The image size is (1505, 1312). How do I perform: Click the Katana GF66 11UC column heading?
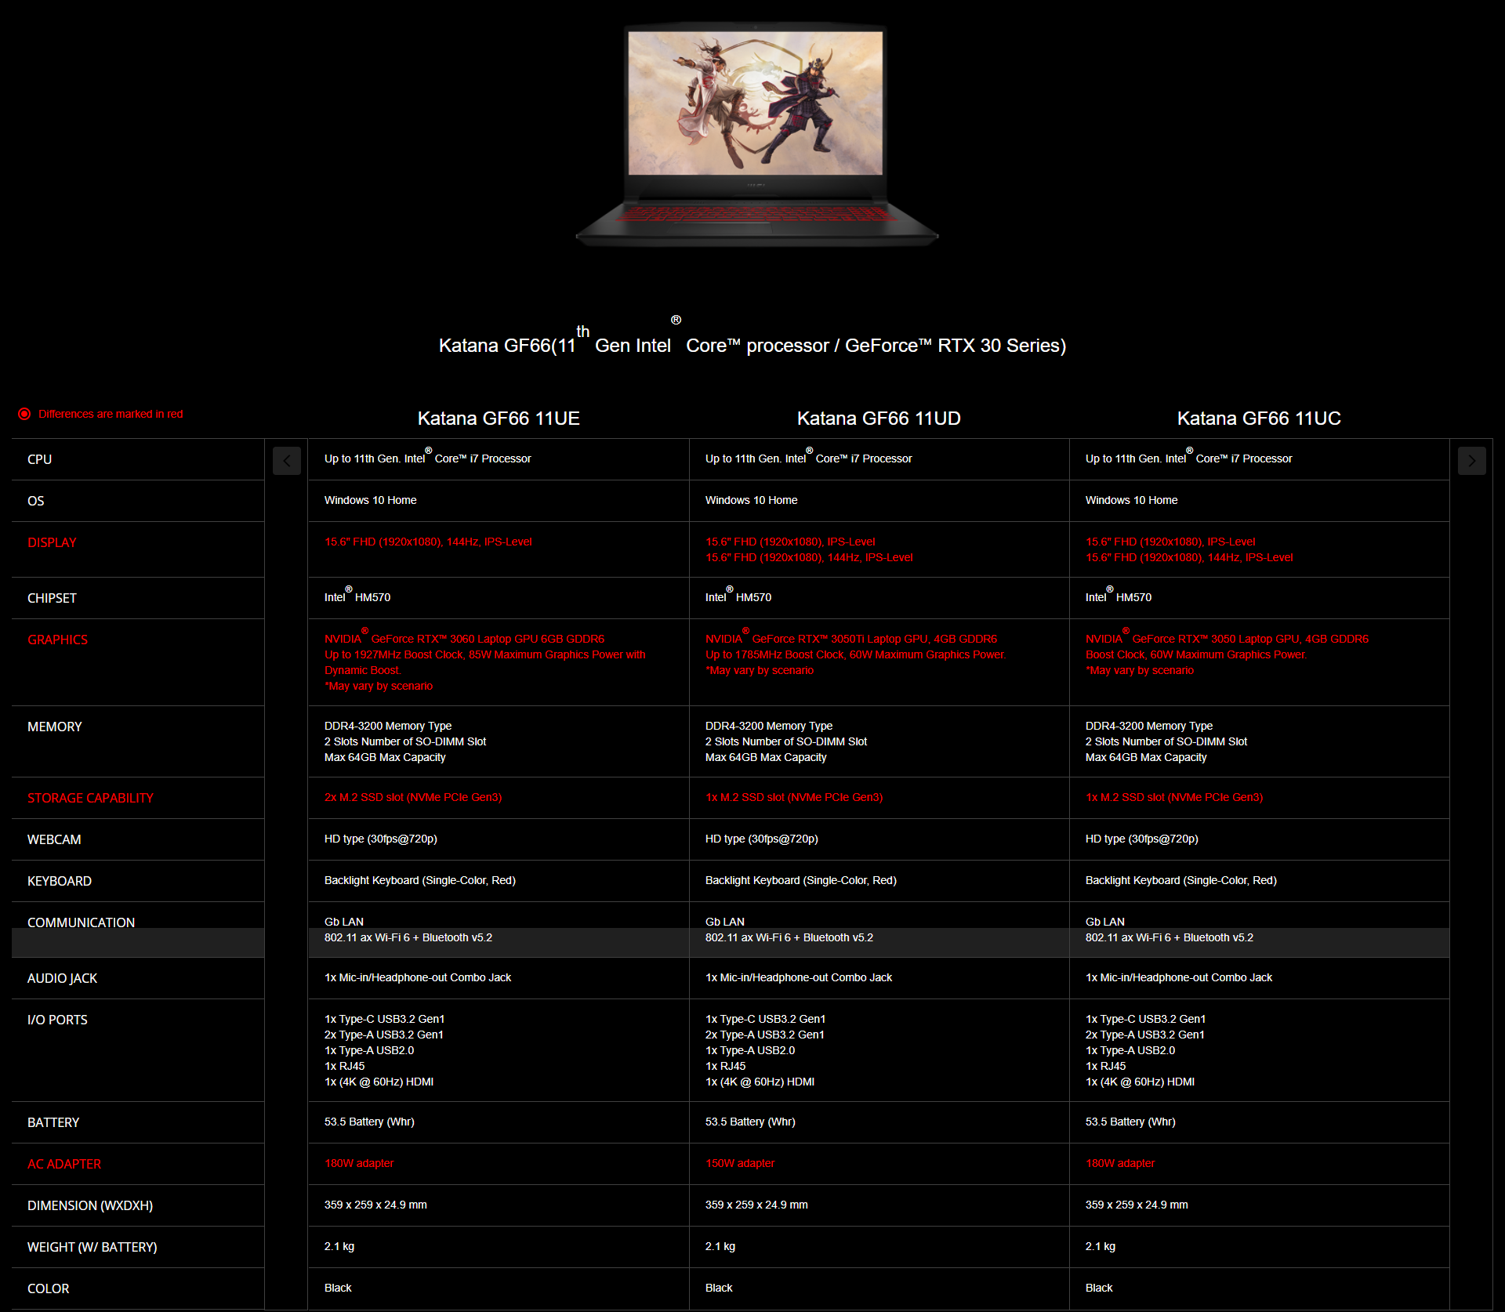click(x=1259, y=419)
